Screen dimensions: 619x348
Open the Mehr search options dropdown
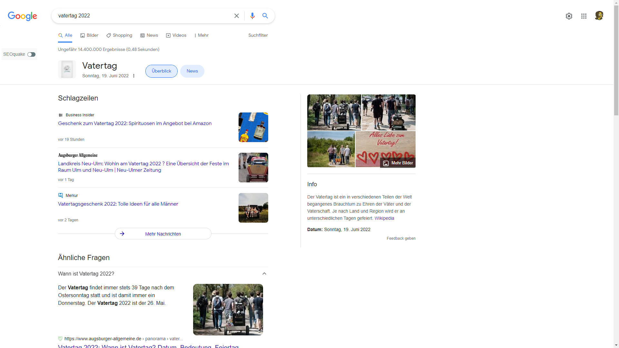click(201, 35)
